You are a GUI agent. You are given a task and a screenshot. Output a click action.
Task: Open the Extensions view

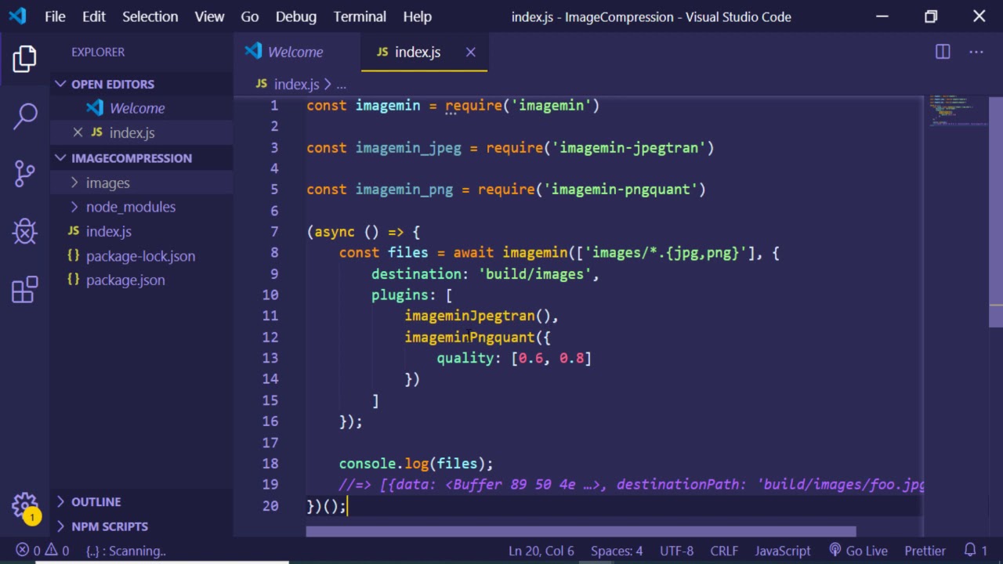(x=25, y=289)
